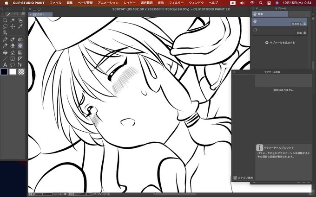Choose the white sub color swatch
The width and height of the screenshot is (316, 197).
tap(13, 71)
